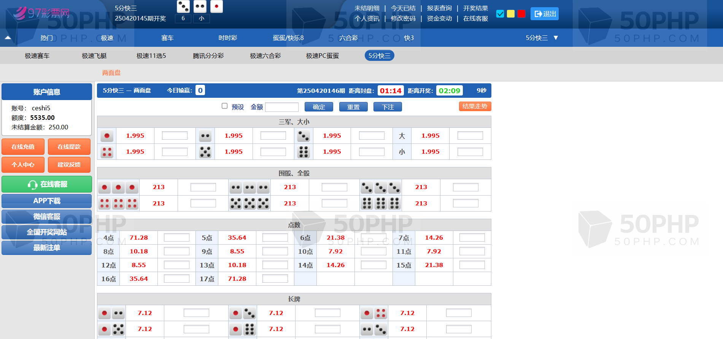Switch to the red theme swatch
723x339 pixels.
point(521,14)
